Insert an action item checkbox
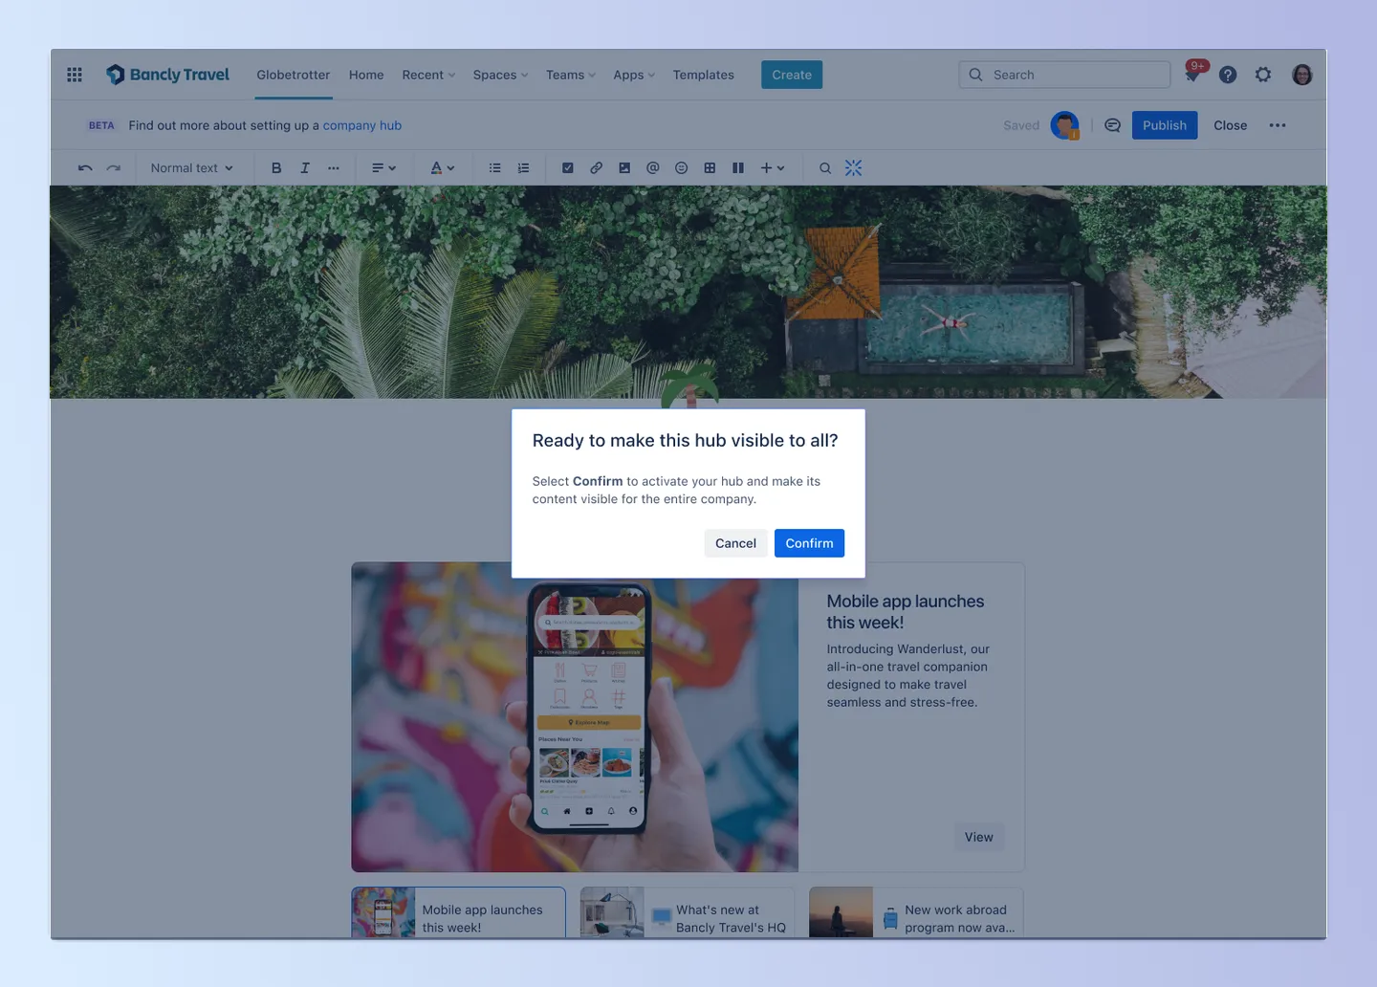The width and height of the screenshot is (1377, 987). point(568,168)
